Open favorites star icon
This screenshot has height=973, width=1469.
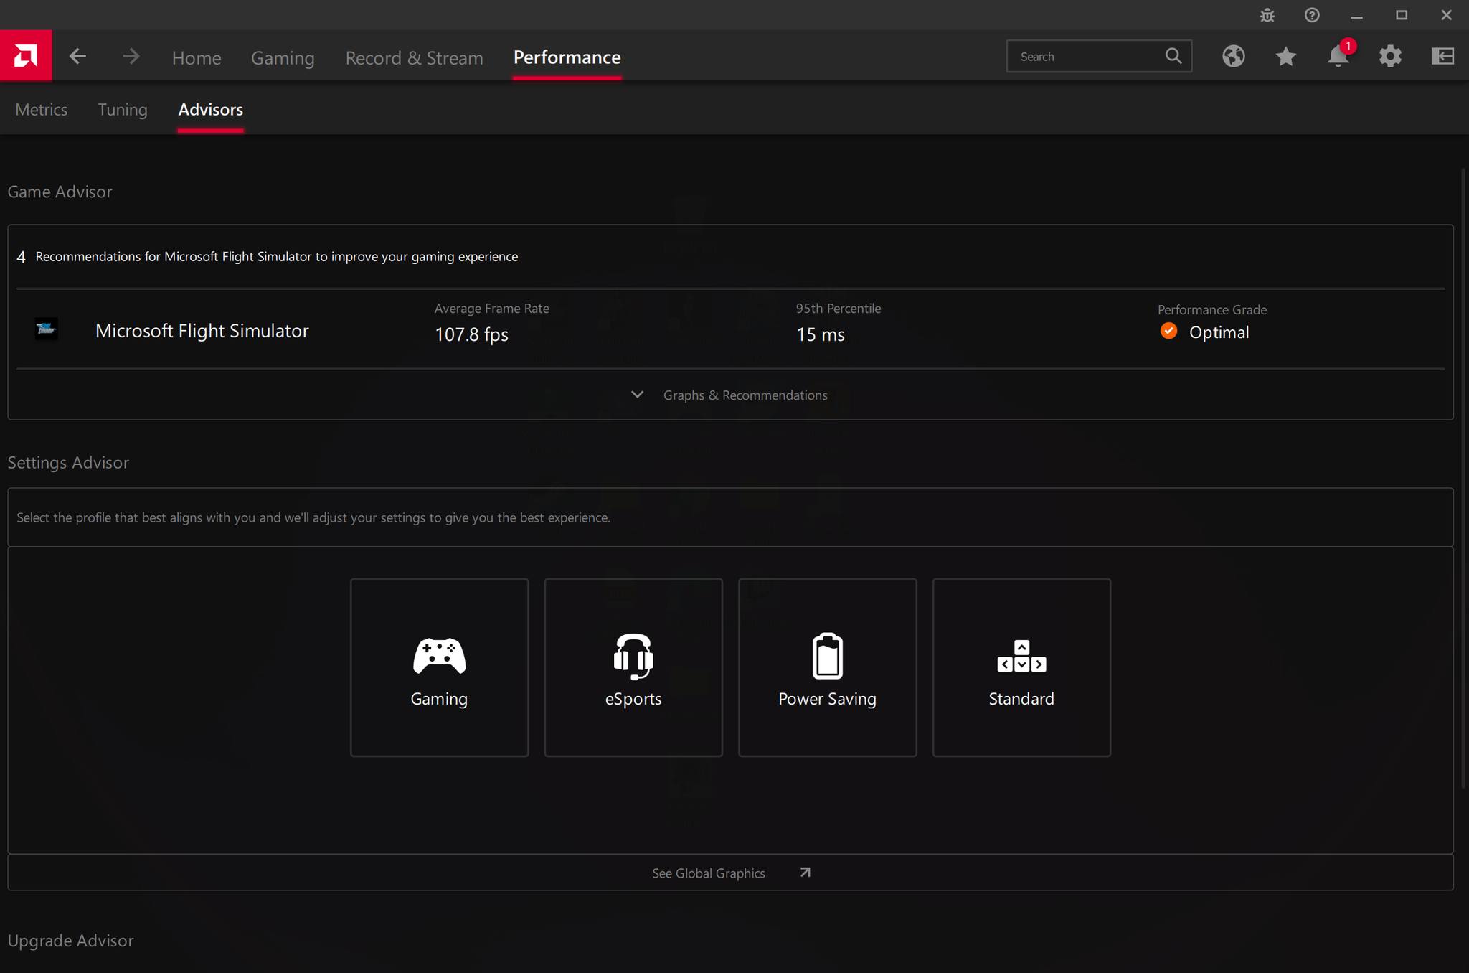(1286, 56)
